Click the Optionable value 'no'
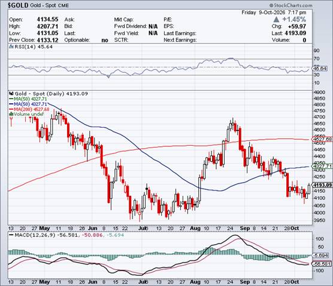Viewport: 333px width, 286px height. (x=105, y=40)
